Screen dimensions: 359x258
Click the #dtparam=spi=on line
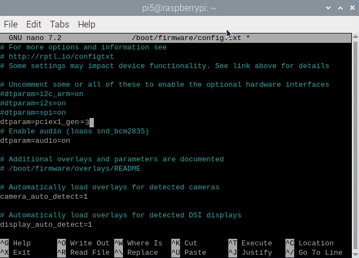pos(33,113)
